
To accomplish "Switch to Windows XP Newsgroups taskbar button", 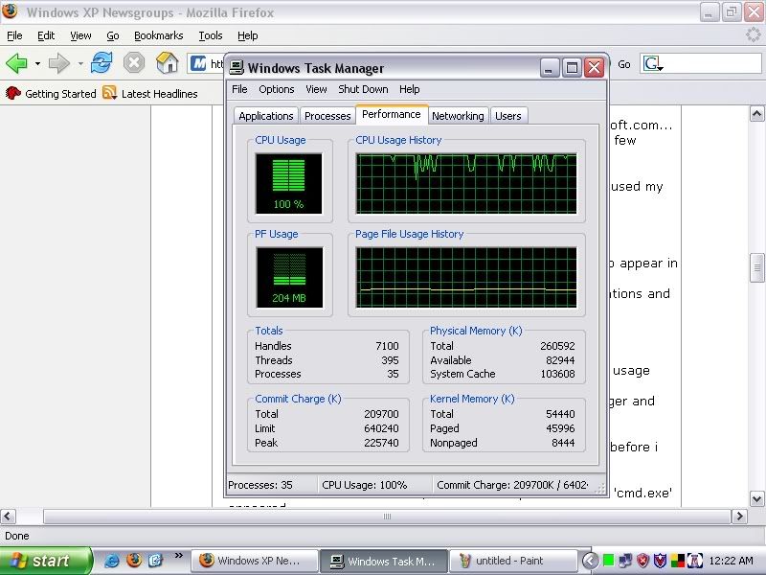I will (254, 561).
